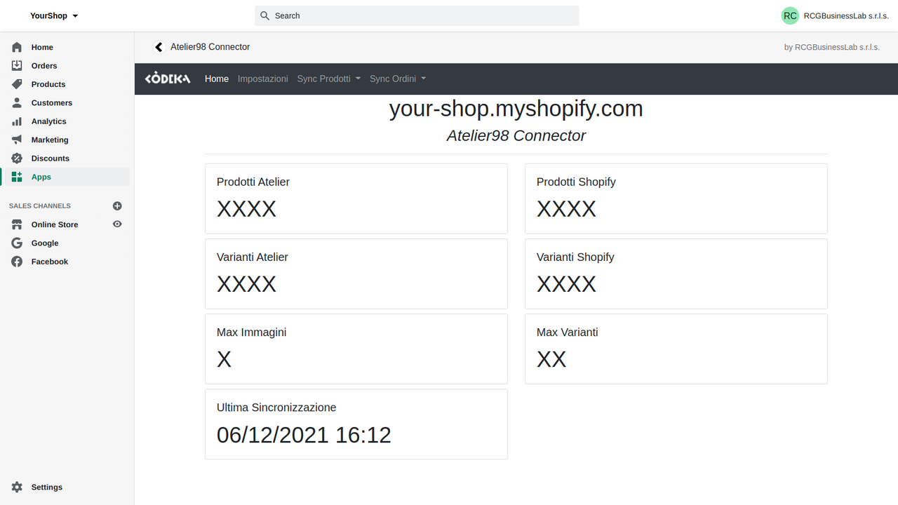The image size is (898, 505).
Task: Click the Discounts badge icon
Action: [17, 159]
